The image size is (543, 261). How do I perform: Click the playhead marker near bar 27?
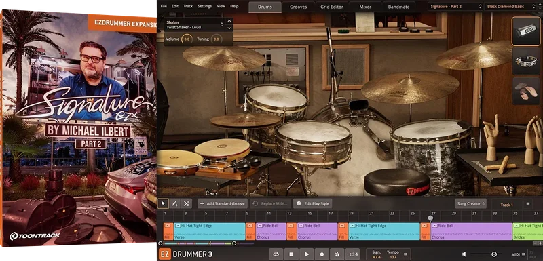click(x=430, y=218)
